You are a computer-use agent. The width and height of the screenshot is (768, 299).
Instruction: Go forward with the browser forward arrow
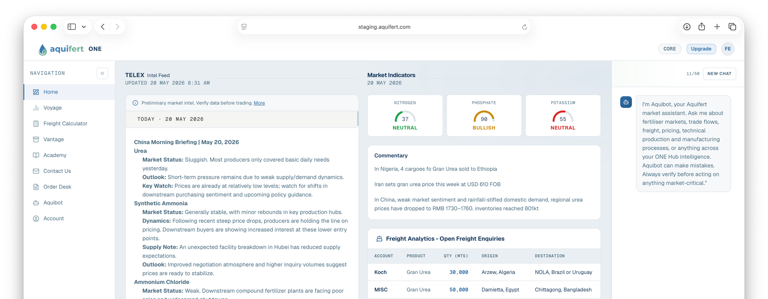[118, 27]
